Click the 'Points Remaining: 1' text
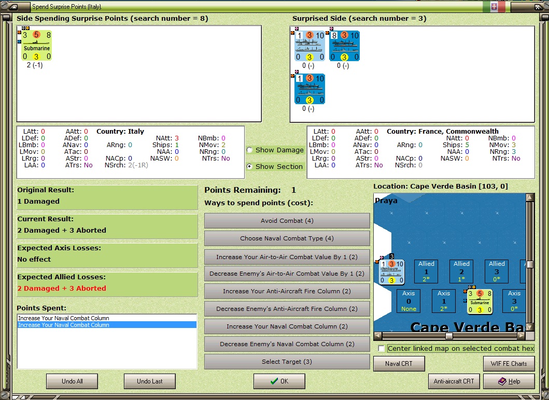The height and width of the screenshot is (400, 549). coord(250,190)
